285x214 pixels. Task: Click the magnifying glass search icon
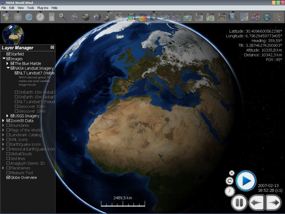(63, 17)
